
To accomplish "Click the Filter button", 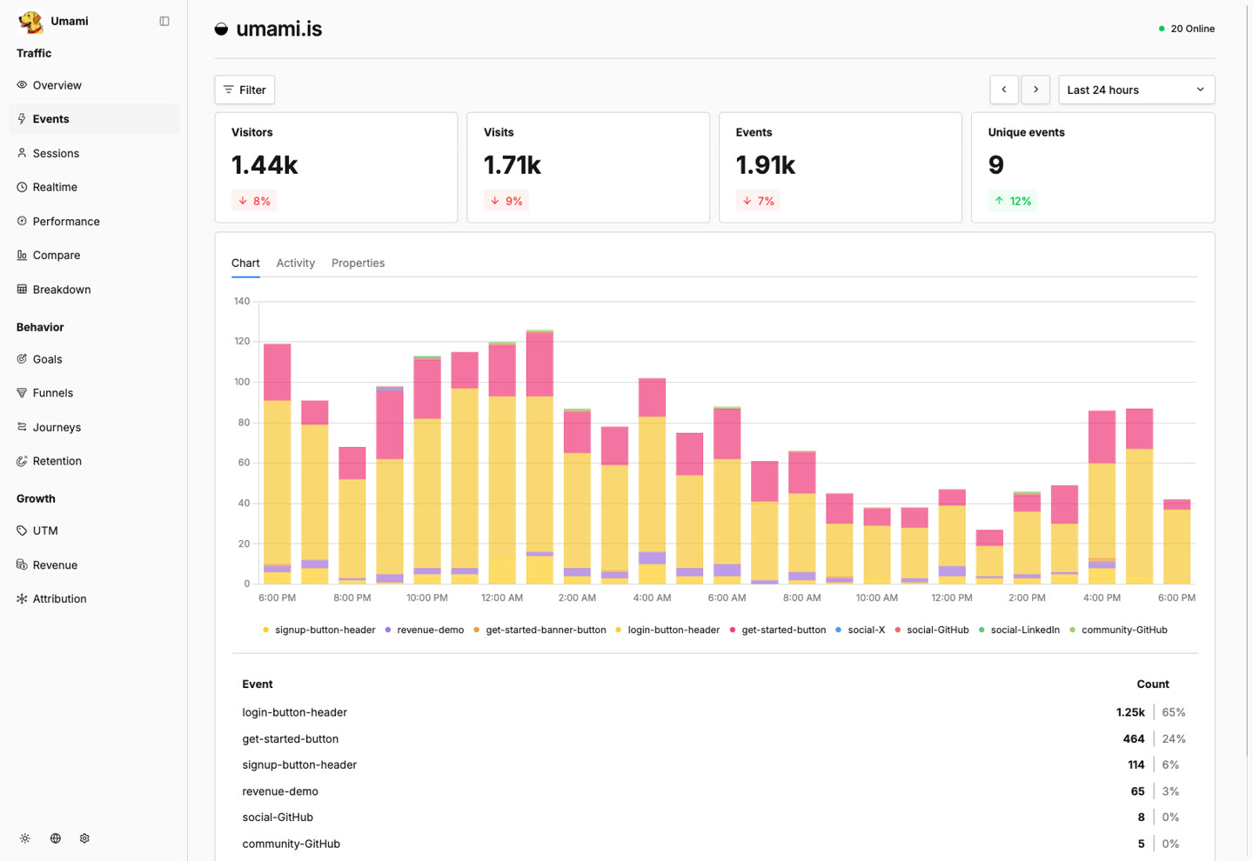I will 245,90.
